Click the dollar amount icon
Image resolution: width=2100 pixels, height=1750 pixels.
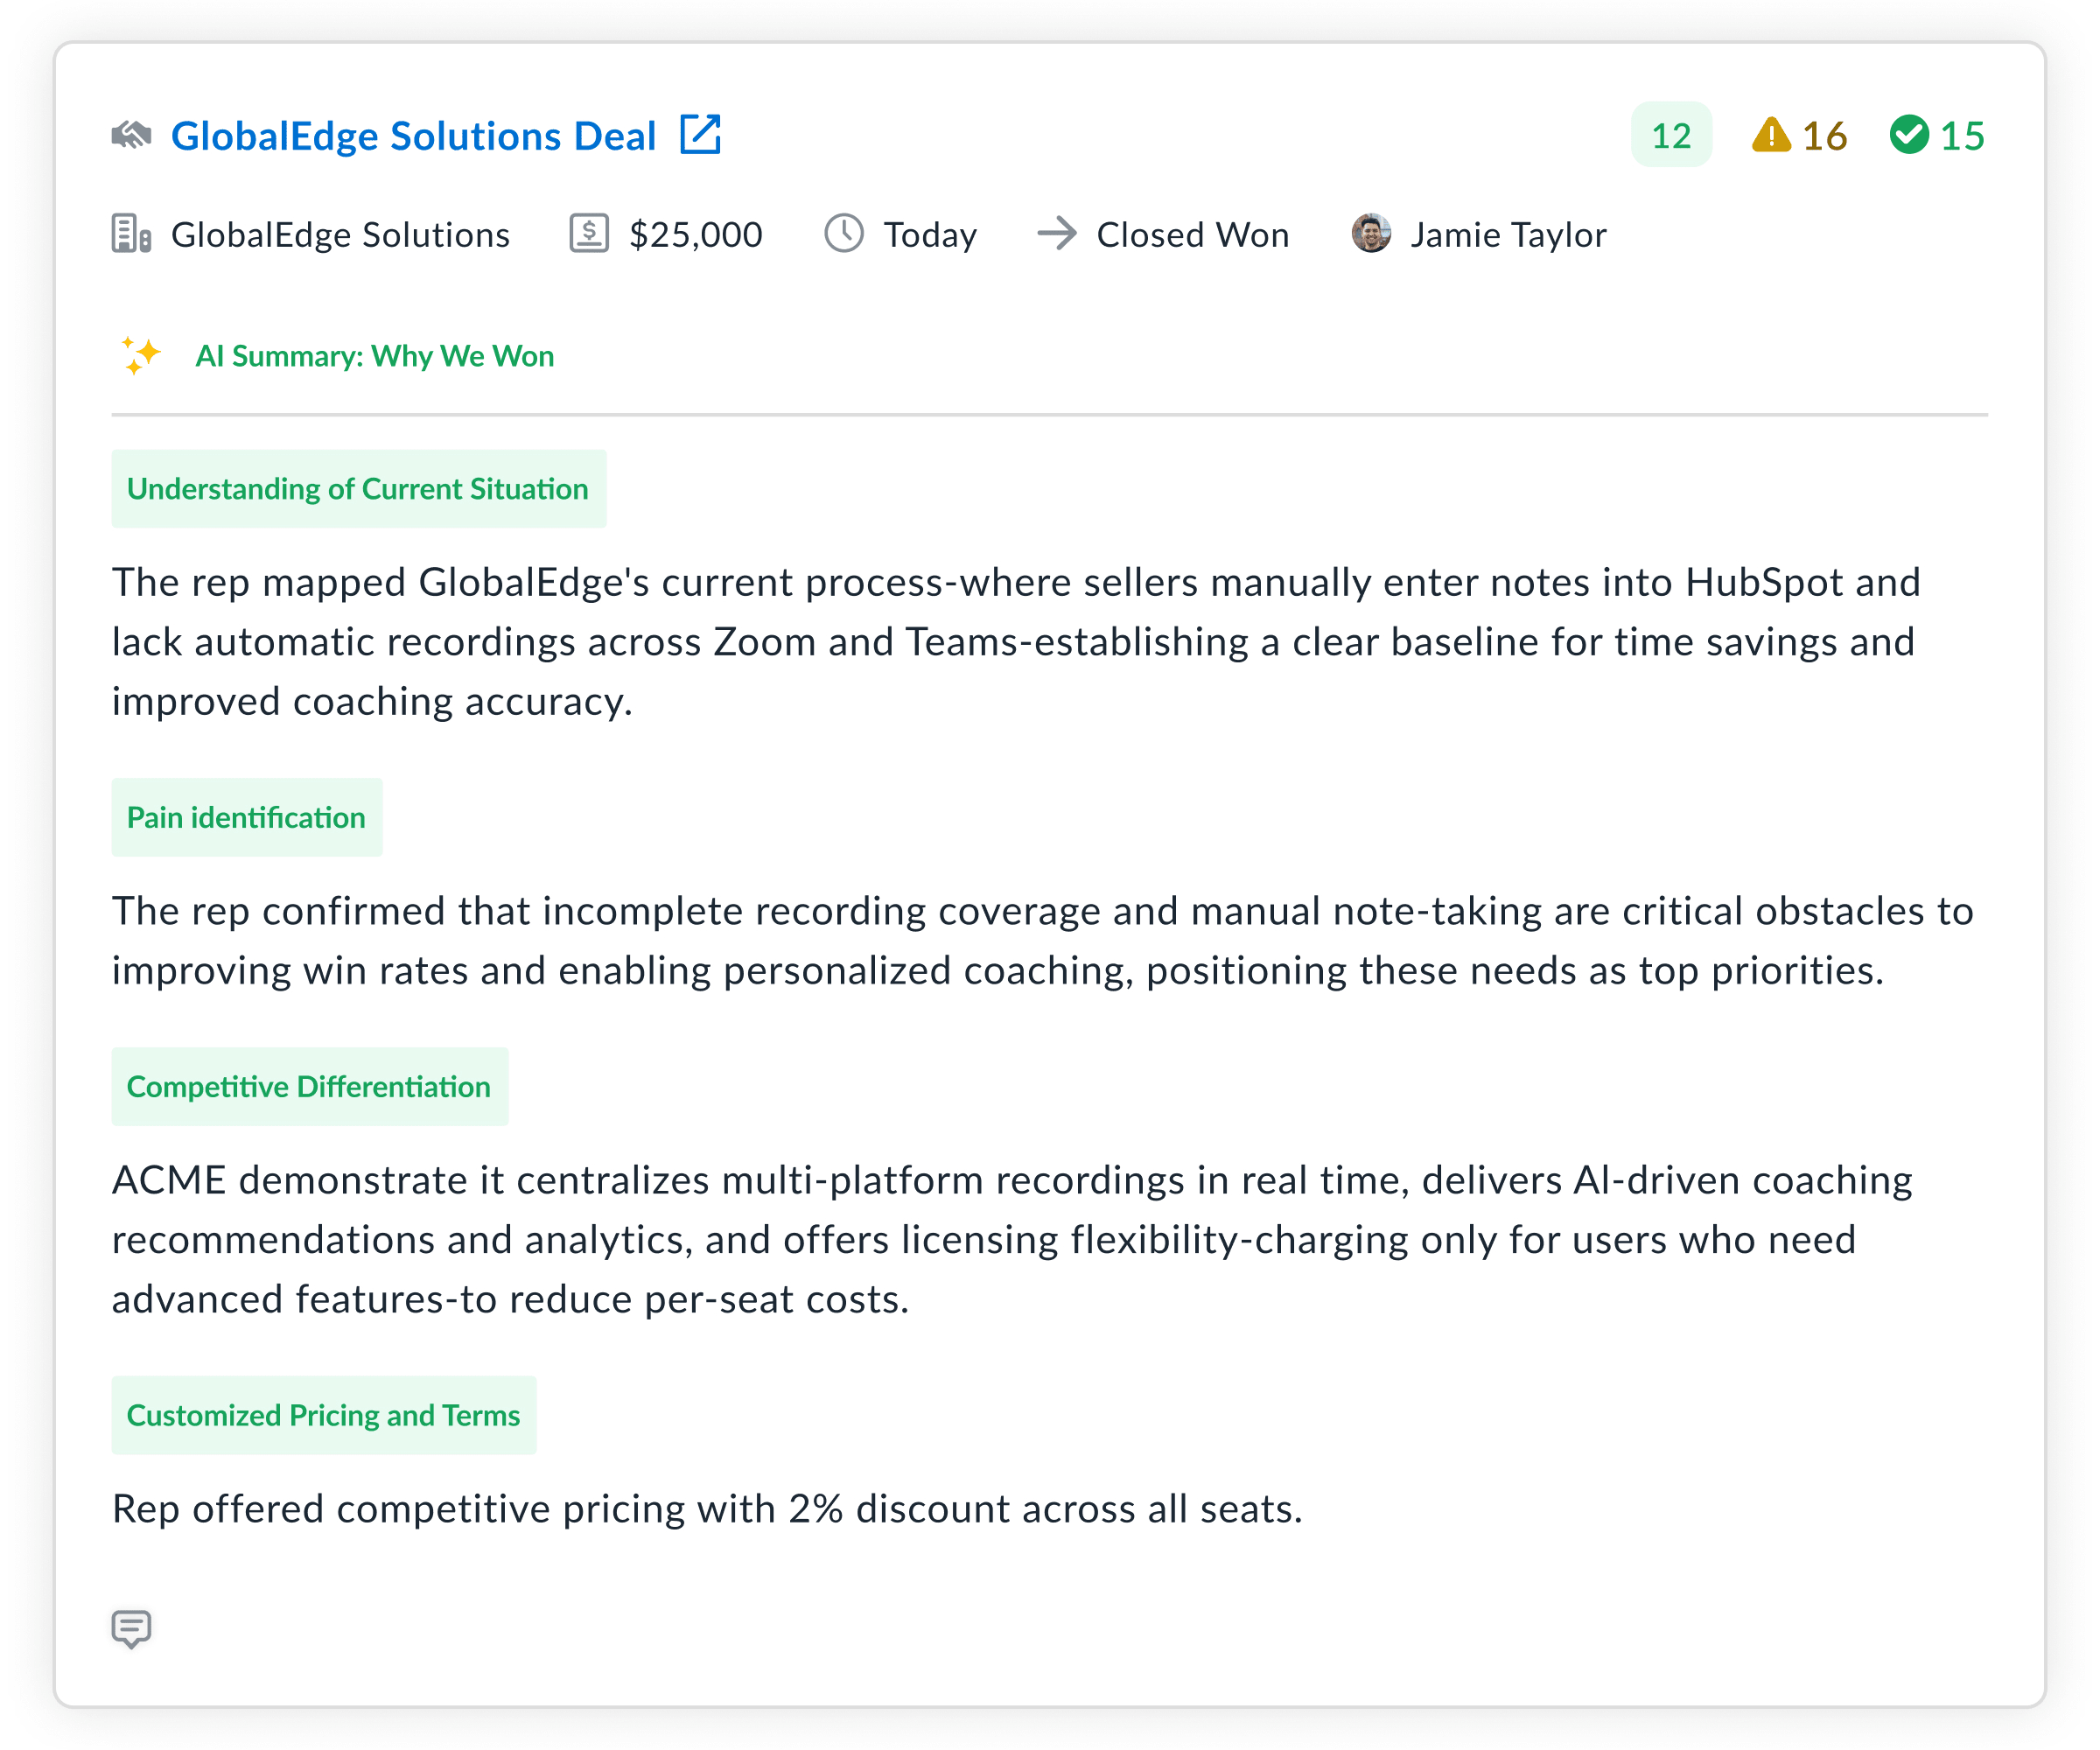(x=589, y=234)
